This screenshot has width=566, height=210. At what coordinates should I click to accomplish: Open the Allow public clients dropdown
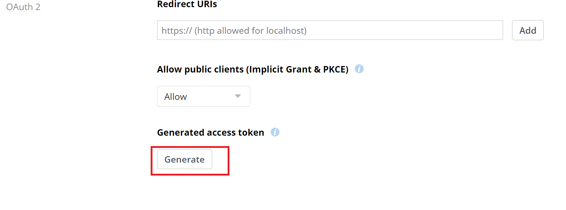pos(204,96)
